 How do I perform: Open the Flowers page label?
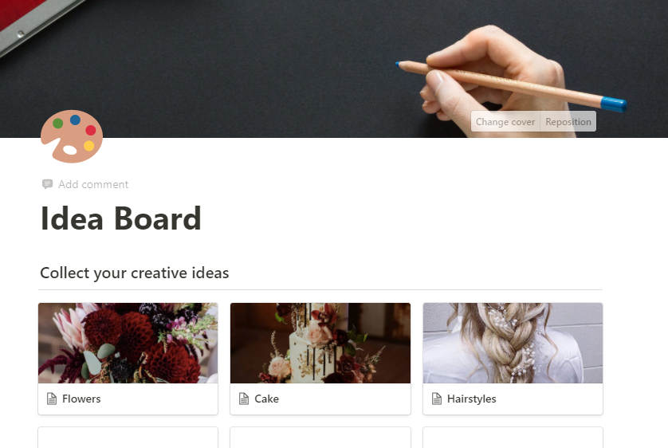(81, 399)
